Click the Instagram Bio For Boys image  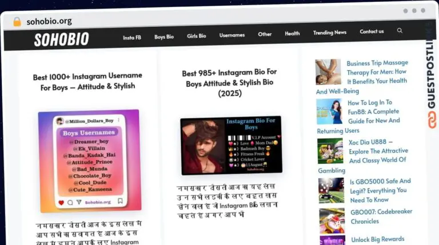tap(231, 145)
